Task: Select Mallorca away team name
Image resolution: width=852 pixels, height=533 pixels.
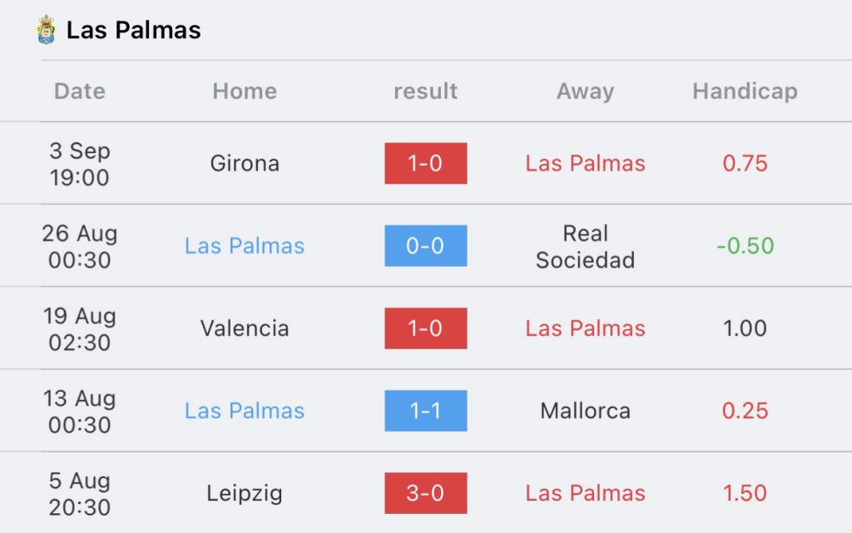Action: coord(585,411)
